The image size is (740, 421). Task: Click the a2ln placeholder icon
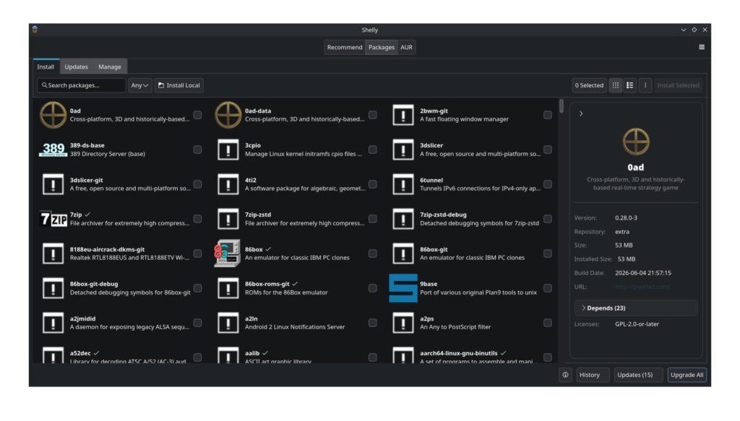pyautogui.click(x=228, y=323)
